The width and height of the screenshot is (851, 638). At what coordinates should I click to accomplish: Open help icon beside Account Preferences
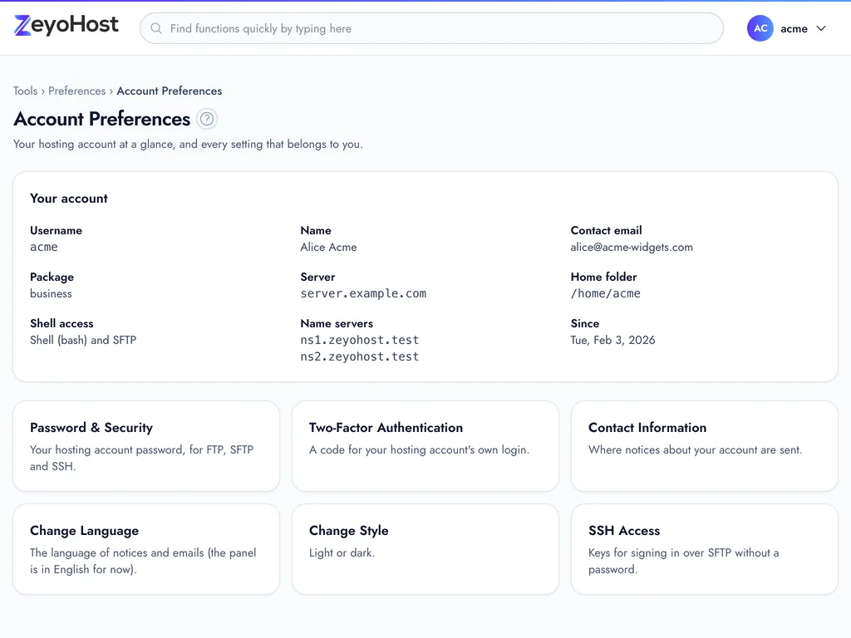click(207, 119)
